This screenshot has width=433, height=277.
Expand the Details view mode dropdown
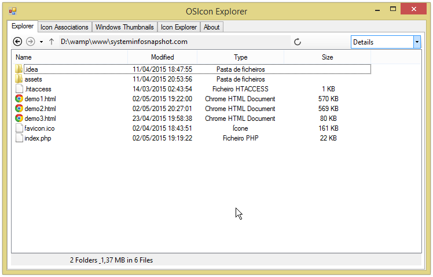(417, 42)
